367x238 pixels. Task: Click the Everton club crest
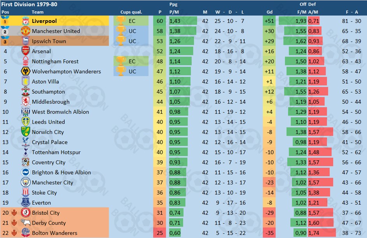coord(26,203)
